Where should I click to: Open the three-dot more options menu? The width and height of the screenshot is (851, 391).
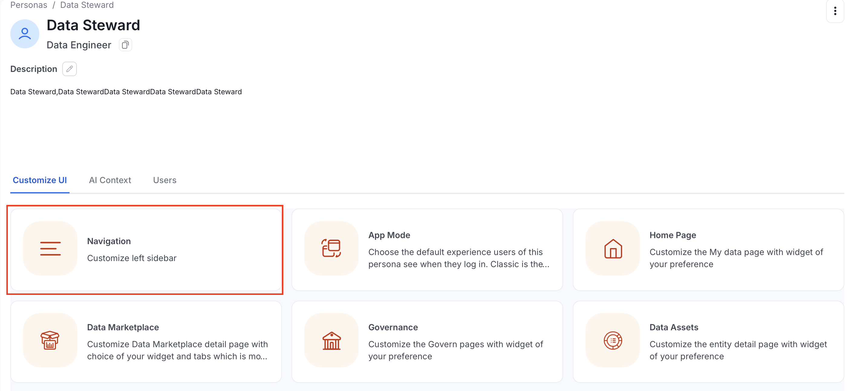click(835, 11)
